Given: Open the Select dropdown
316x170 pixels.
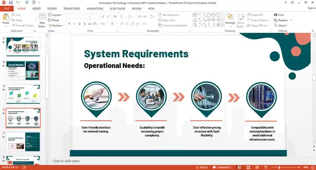Looking at the screenshot, I should [281, 26].
